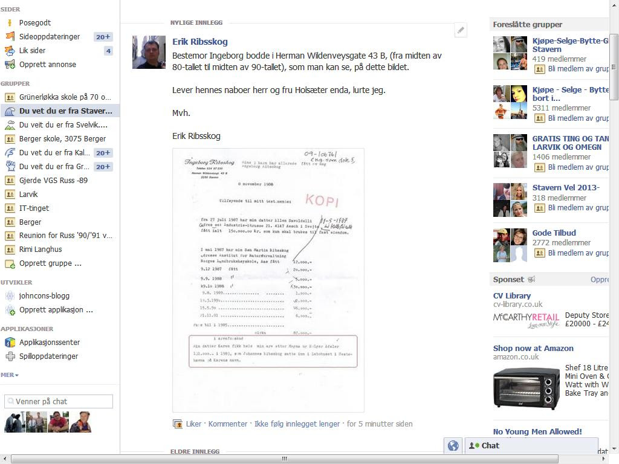Screen dimensions: 619x464
Task: Click the first chat friend thumbnail
Action: coord(15,422)
